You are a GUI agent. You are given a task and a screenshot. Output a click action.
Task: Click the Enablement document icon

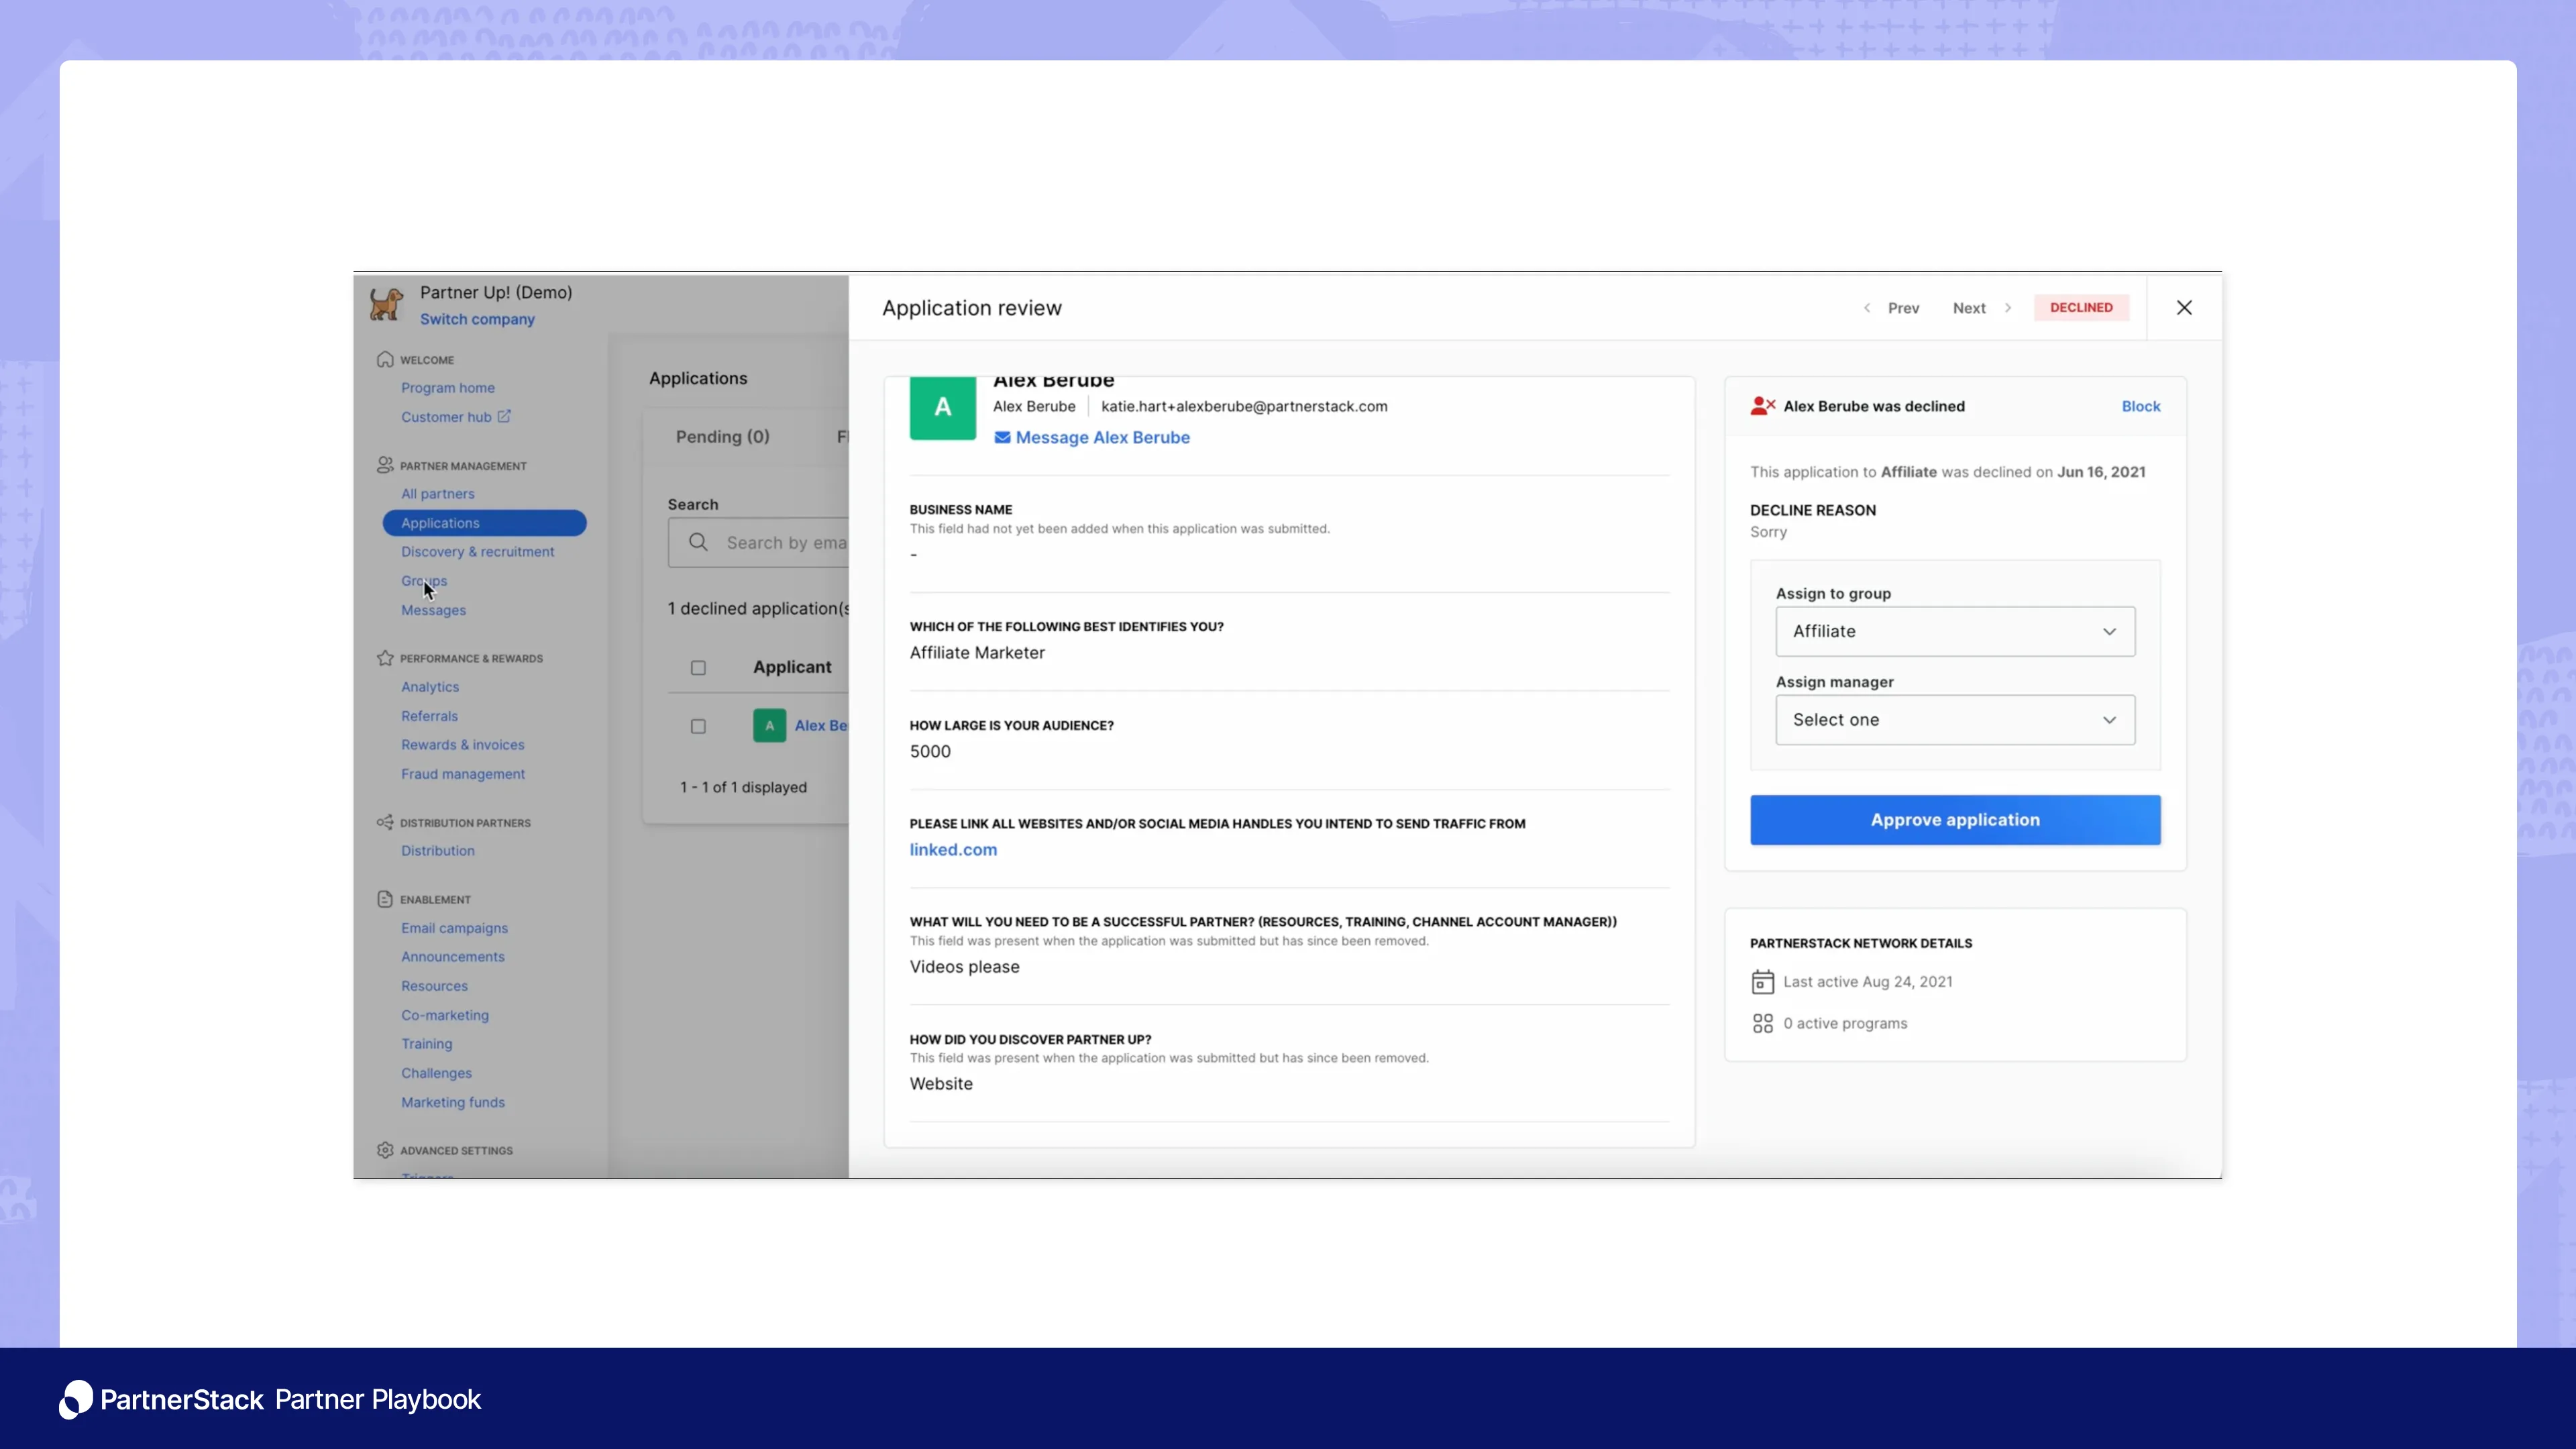coord(385,898)
